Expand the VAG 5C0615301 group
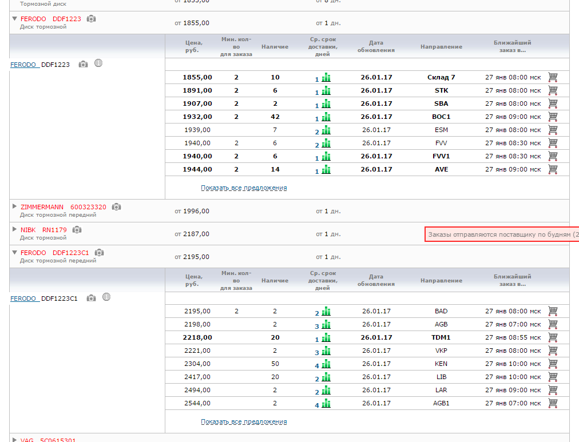The width and height of the screenshot is (579, 442). click(x=15, y=439)
